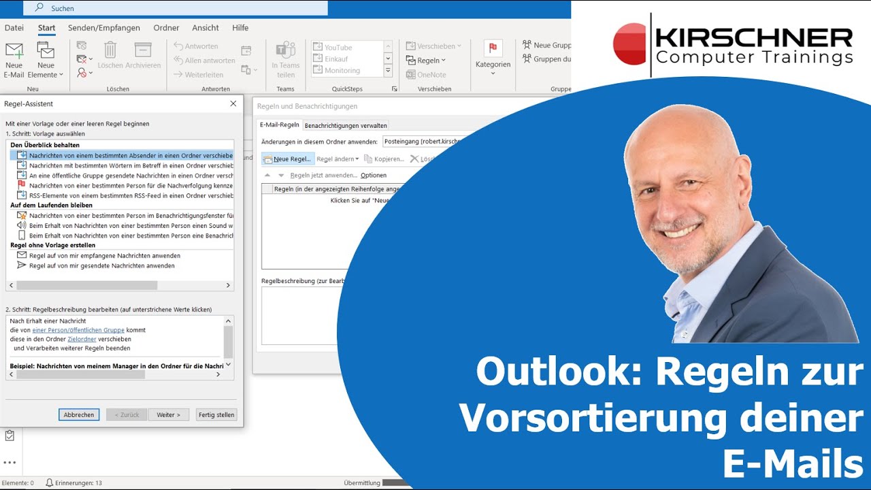The height and width of the screenshot is (490, 871).
Task: Click Optionen in Regeln dialog
Action: [374, 175]
